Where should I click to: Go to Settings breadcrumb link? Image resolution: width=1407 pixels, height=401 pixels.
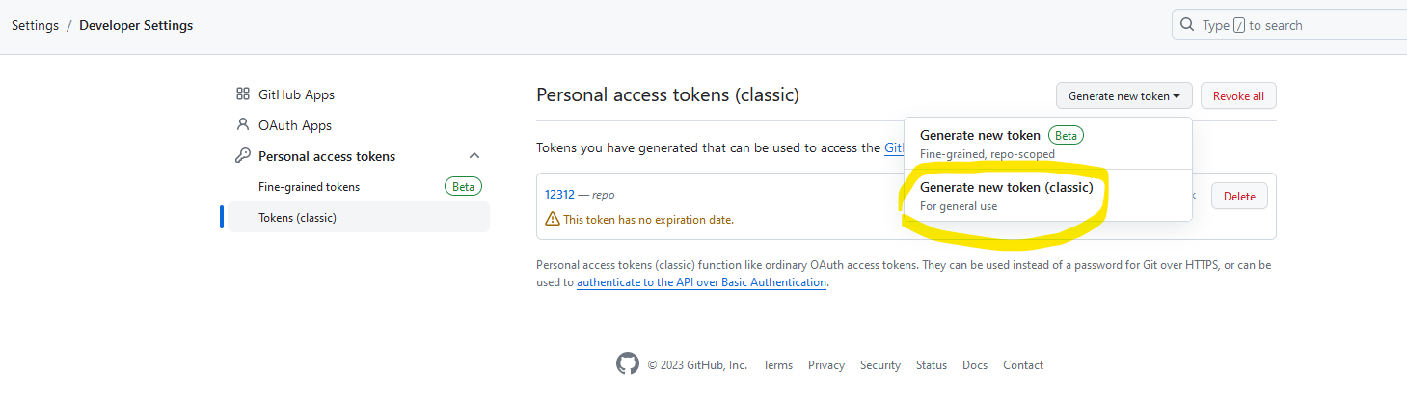tap(35, 25)
